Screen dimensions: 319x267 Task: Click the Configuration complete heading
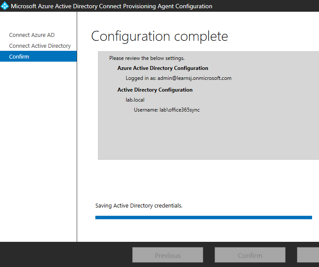[159, 36]
